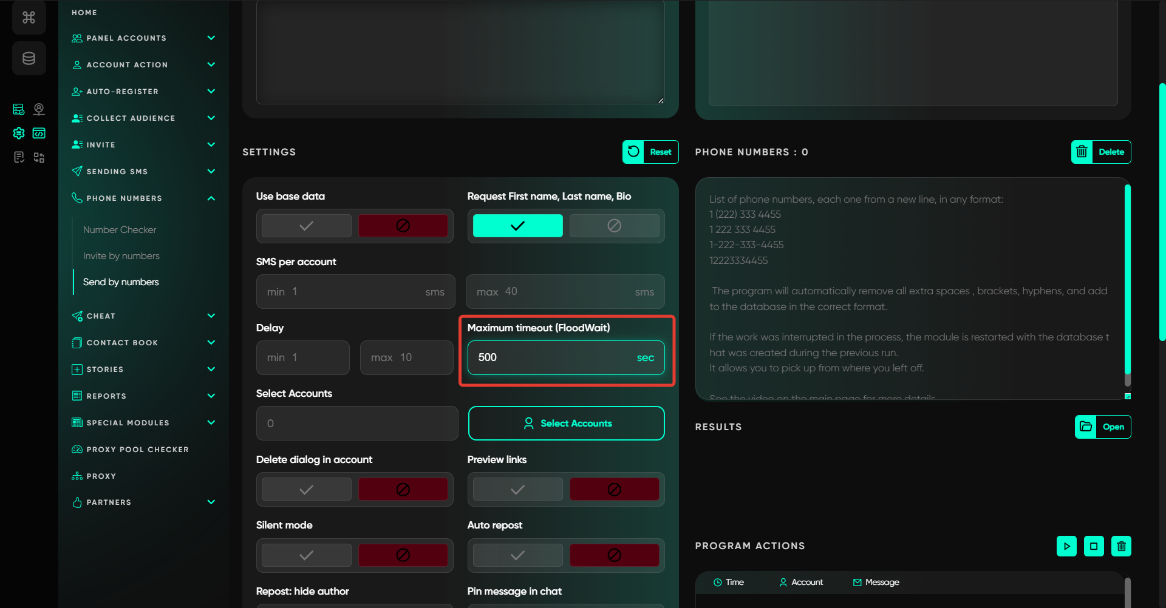Screen dimensions: 1166x608
Task: Click the server checkmark icon in left strip
Action: click(x=19, y=109)
